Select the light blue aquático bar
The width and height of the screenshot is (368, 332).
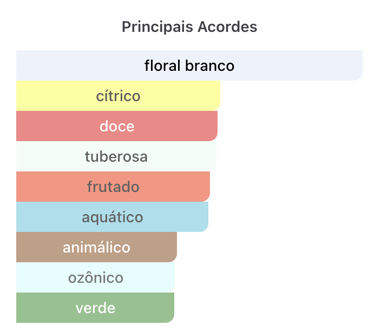coord(112,217)
